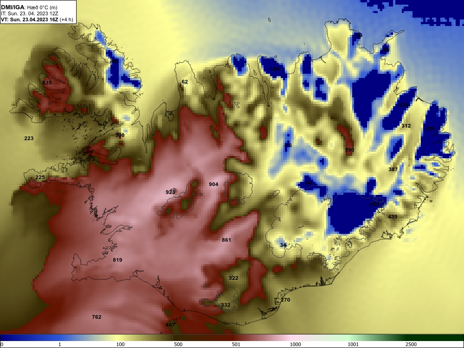Click the 861 value on the map
The width and height of the screenshot is (464, 348).
click(226, 240)
